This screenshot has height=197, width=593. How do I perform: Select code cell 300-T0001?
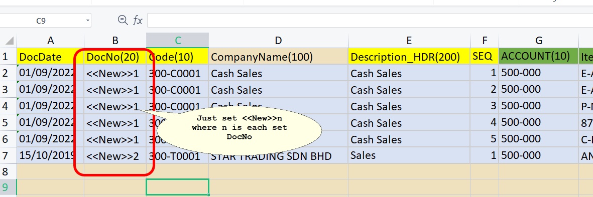pos(177,155)
